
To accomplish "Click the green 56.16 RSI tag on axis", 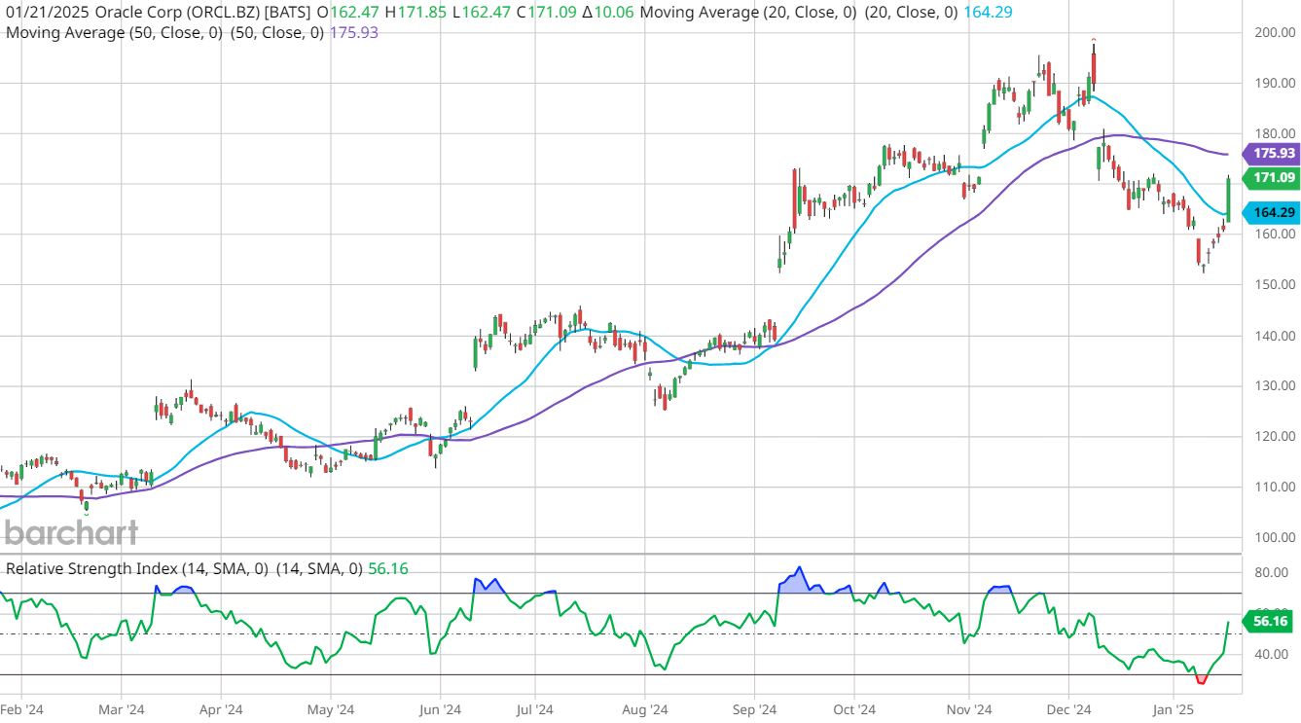I will (1267, 621).
